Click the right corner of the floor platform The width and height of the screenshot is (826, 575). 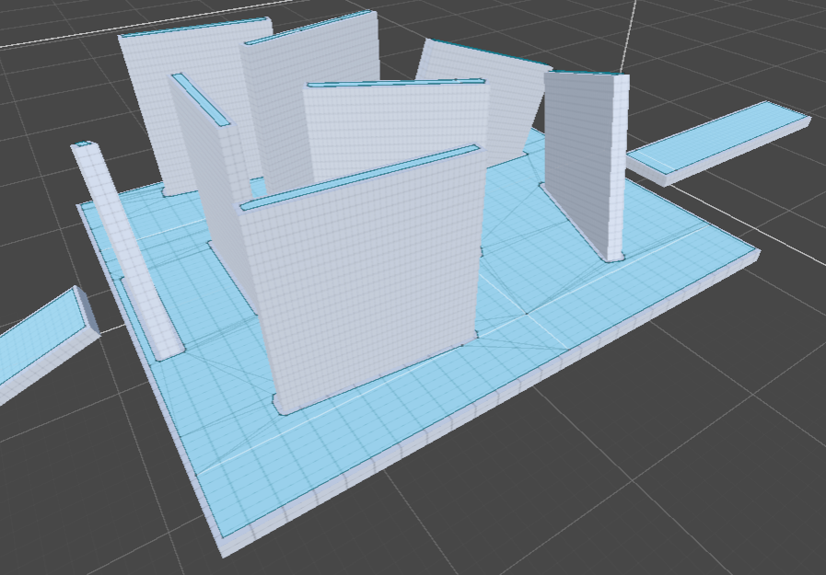point(755,251)
